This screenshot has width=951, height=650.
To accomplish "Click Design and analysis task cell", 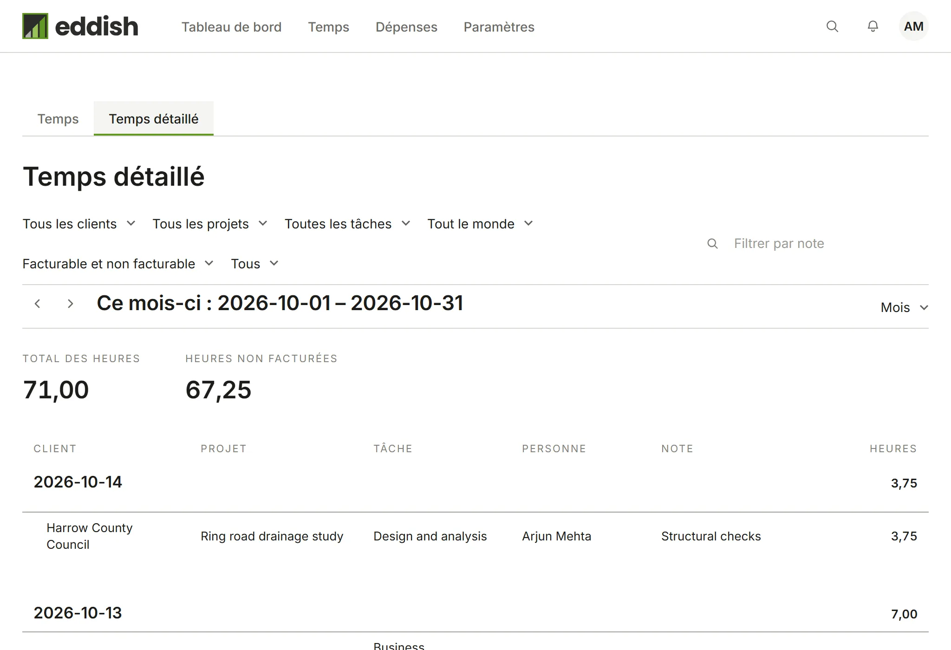I will (x=430, y=536).
